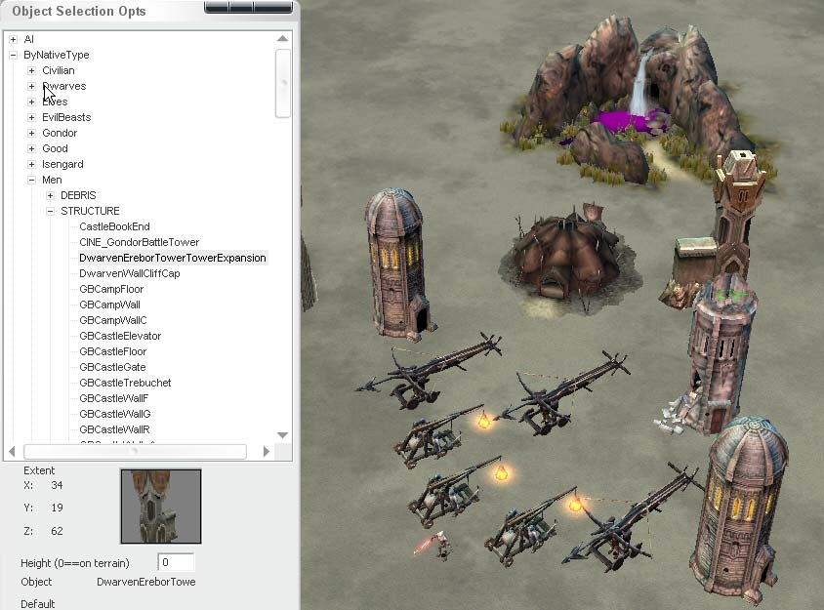
Task: Expand the Civilian category
Action: tap(31, 70)
